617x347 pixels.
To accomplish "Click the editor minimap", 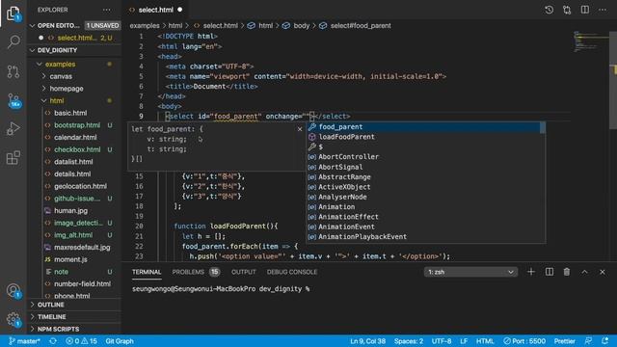I will pos(590,41).
